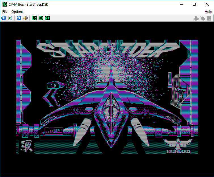Screen dimensions: 214x177
Task: Click the CP/M Box title bar app icon
Action: pyautogui.click(x=5, y=4)
